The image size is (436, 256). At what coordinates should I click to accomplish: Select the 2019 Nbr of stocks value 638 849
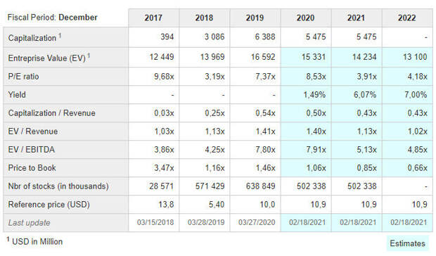coord(260,186)
